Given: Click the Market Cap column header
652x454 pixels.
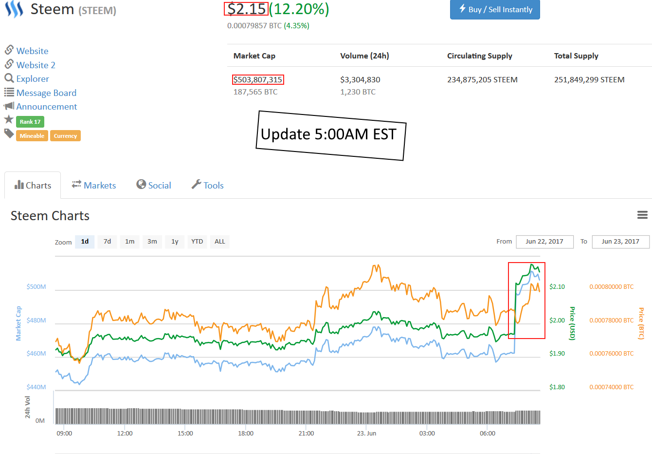Looking at the screenshot, I should 254,56.
